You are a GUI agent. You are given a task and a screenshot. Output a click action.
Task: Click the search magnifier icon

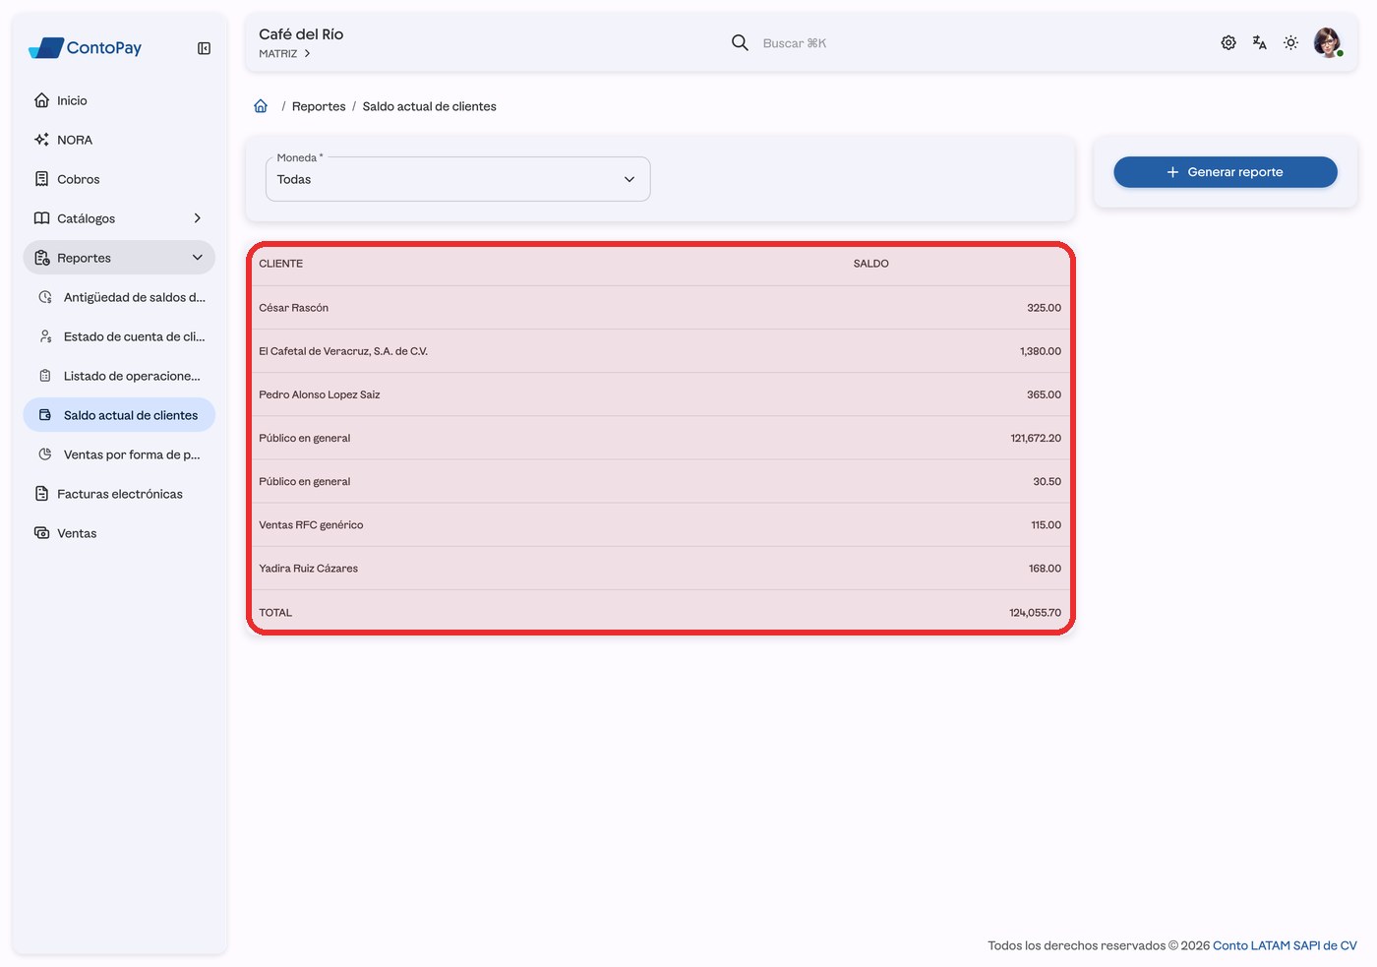(740, 42)
